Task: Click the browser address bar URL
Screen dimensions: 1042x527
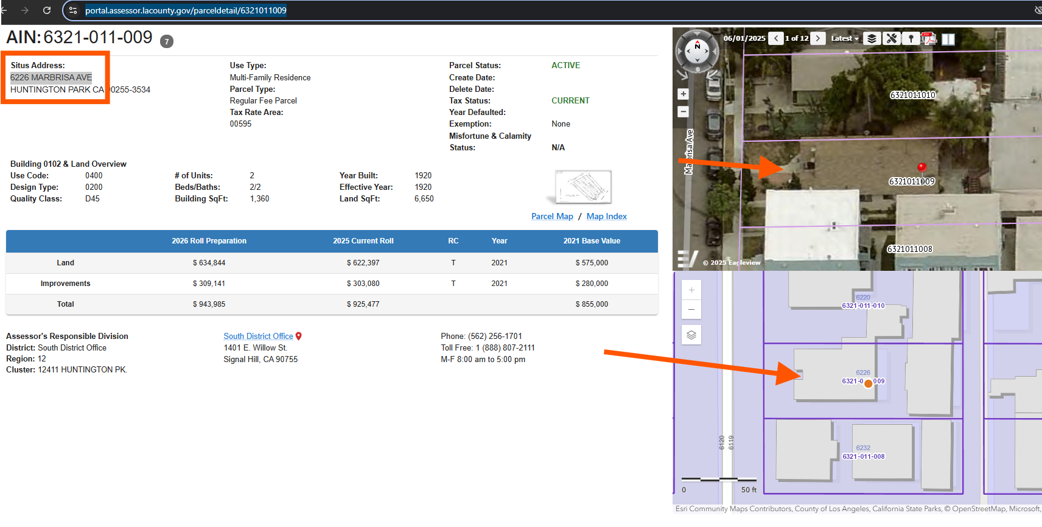Action: (x=186, y=10)
